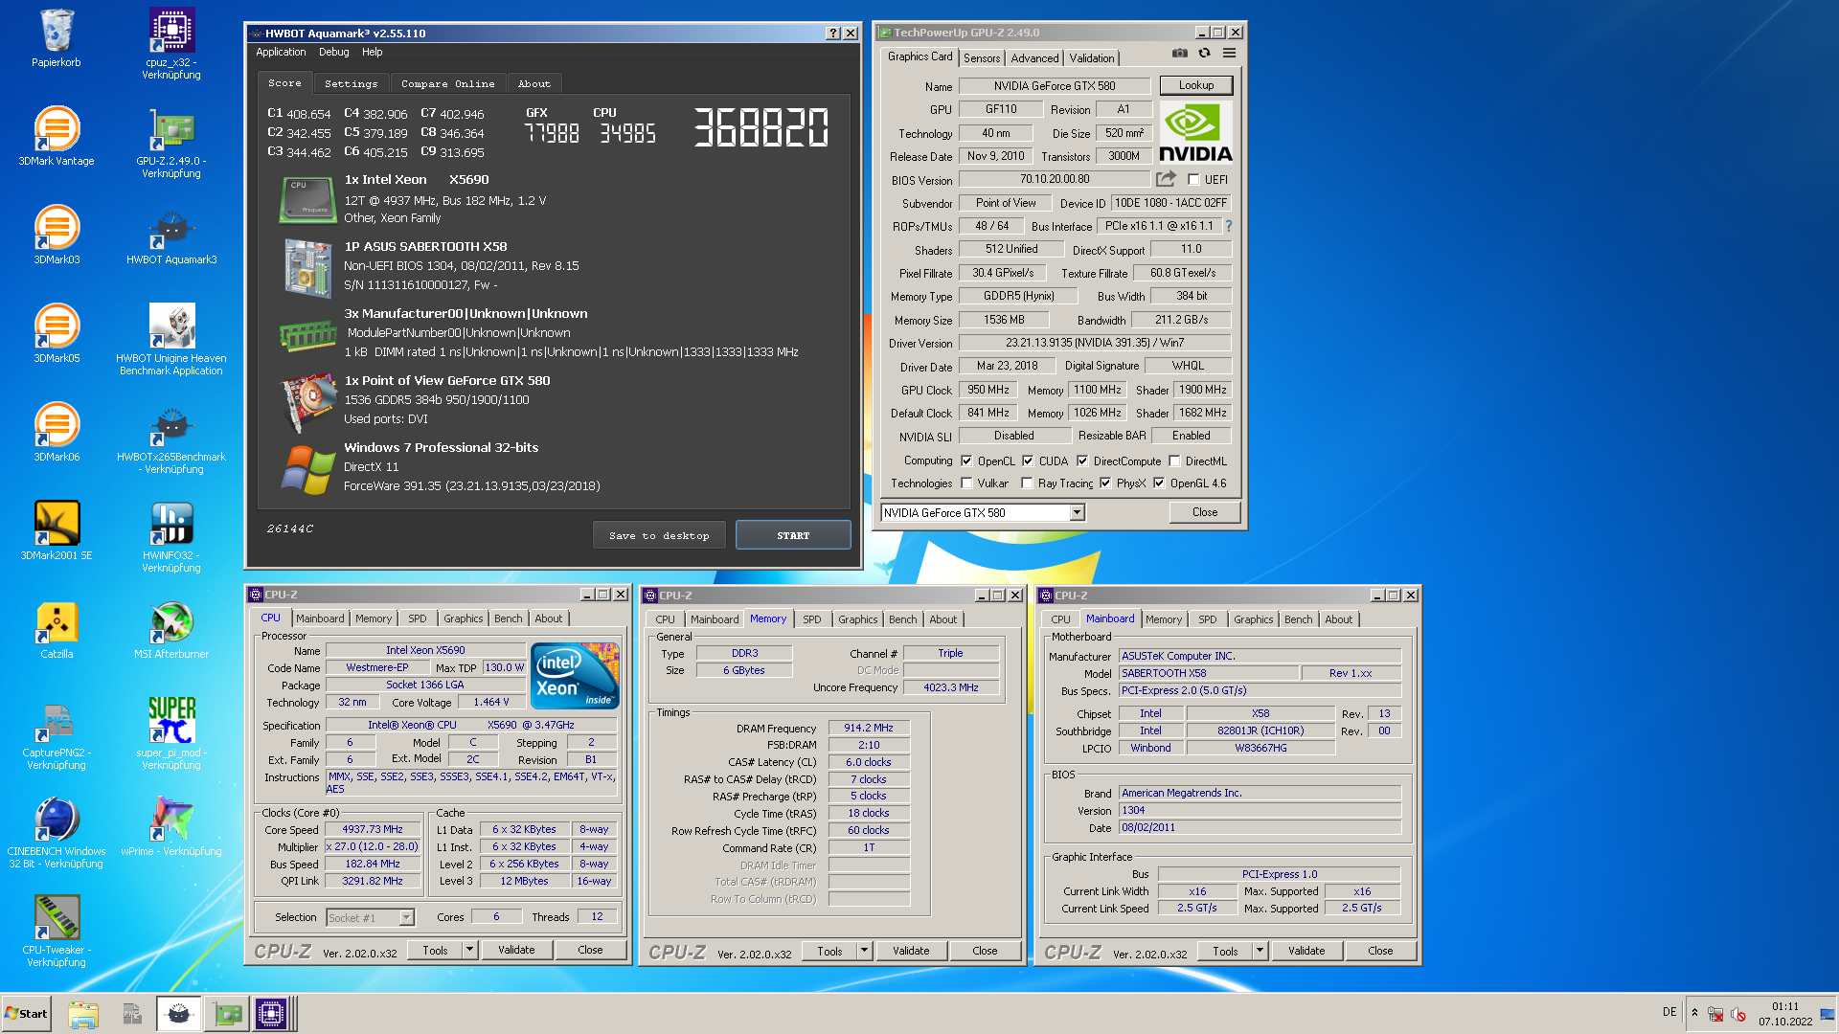1839x1034 pixels.
Task: Switch to Sensors tab in GPU-Z
Action: click(982, 58)
